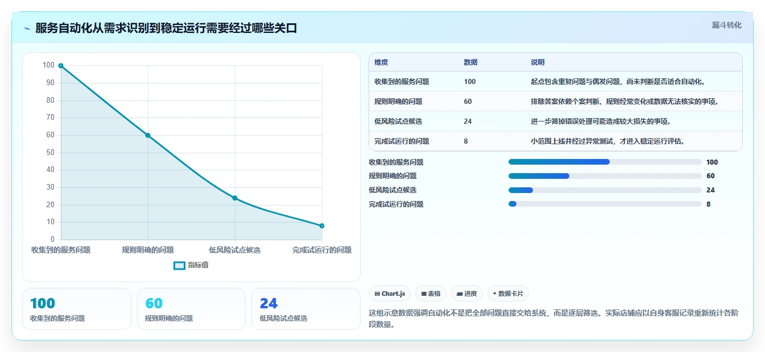Click the chart data point at value 24
Viewport: 765px width, 352px height.
[x=235, y=198]
